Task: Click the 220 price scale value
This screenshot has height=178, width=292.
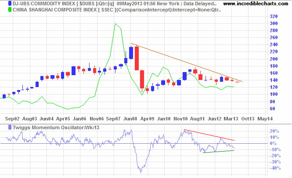Action: (274, 51)
